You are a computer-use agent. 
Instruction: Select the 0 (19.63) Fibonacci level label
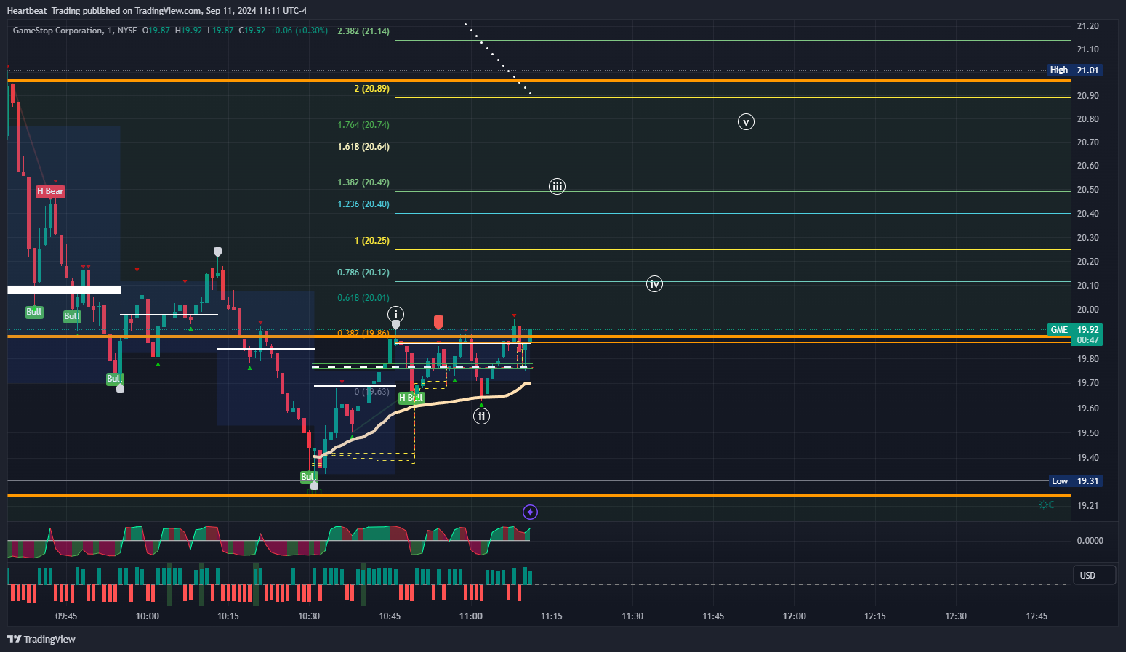point(372,392)
